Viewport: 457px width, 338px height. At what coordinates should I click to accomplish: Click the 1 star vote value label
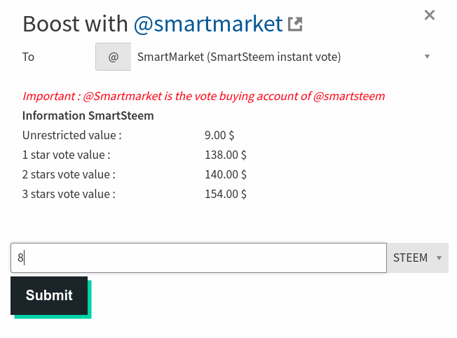point(67,155)
